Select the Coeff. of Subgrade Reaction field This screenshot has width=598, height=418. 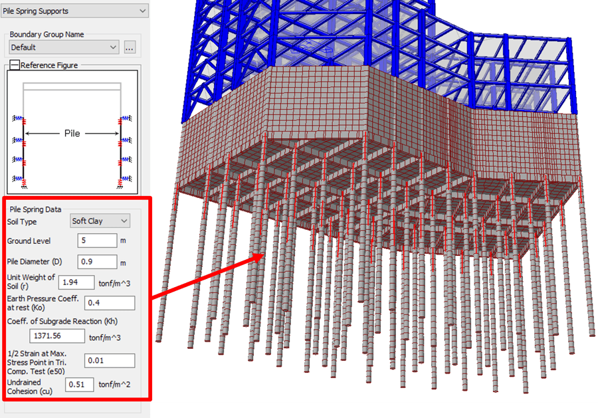(x=55, y=336)
